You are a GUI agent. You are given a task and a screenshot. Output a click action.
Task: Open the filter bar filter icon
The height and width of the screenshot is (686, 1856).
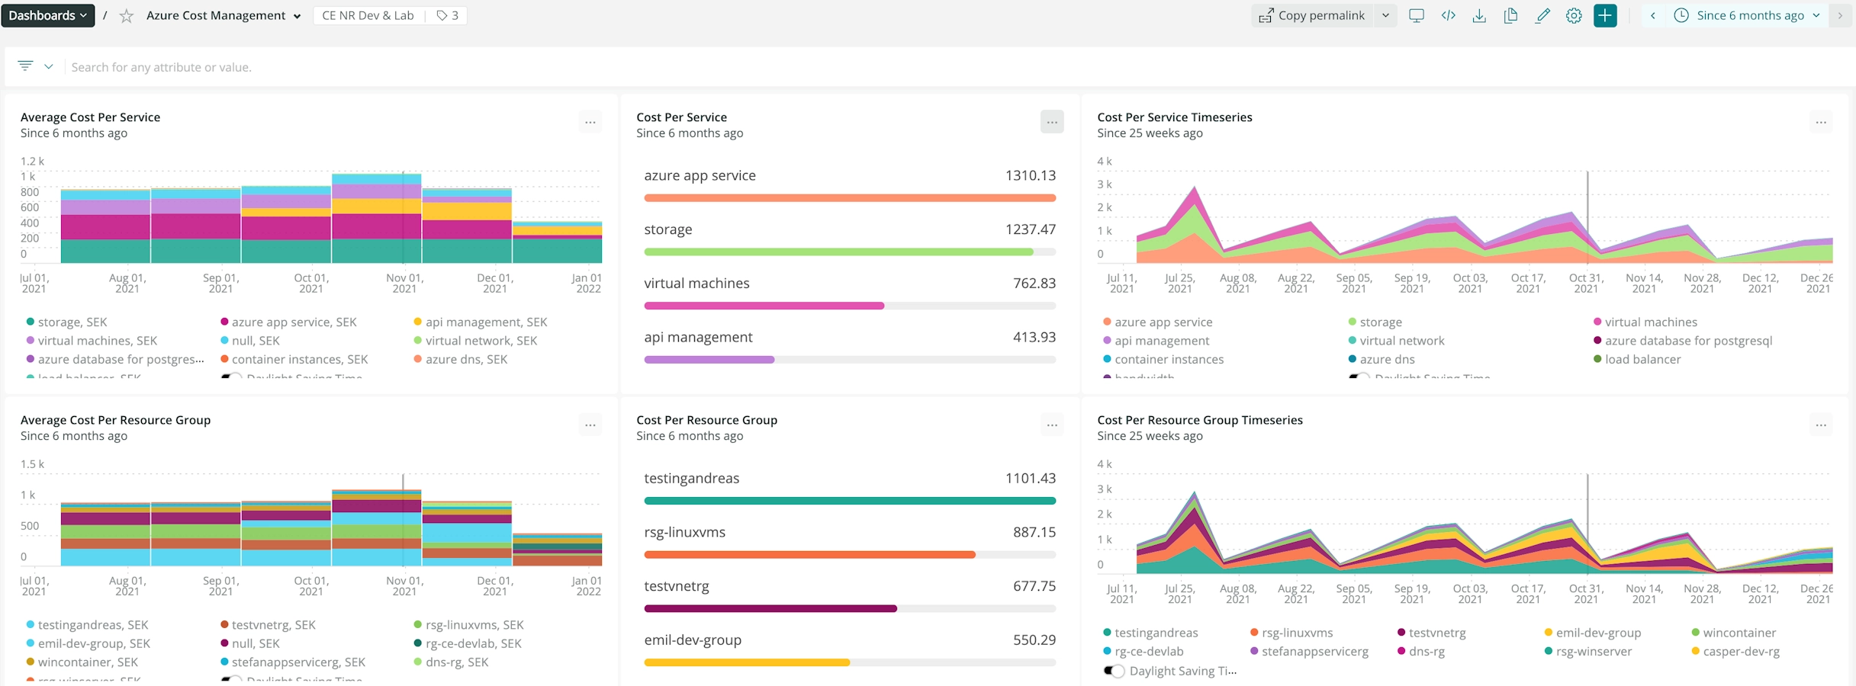click(x=25, y=66)
